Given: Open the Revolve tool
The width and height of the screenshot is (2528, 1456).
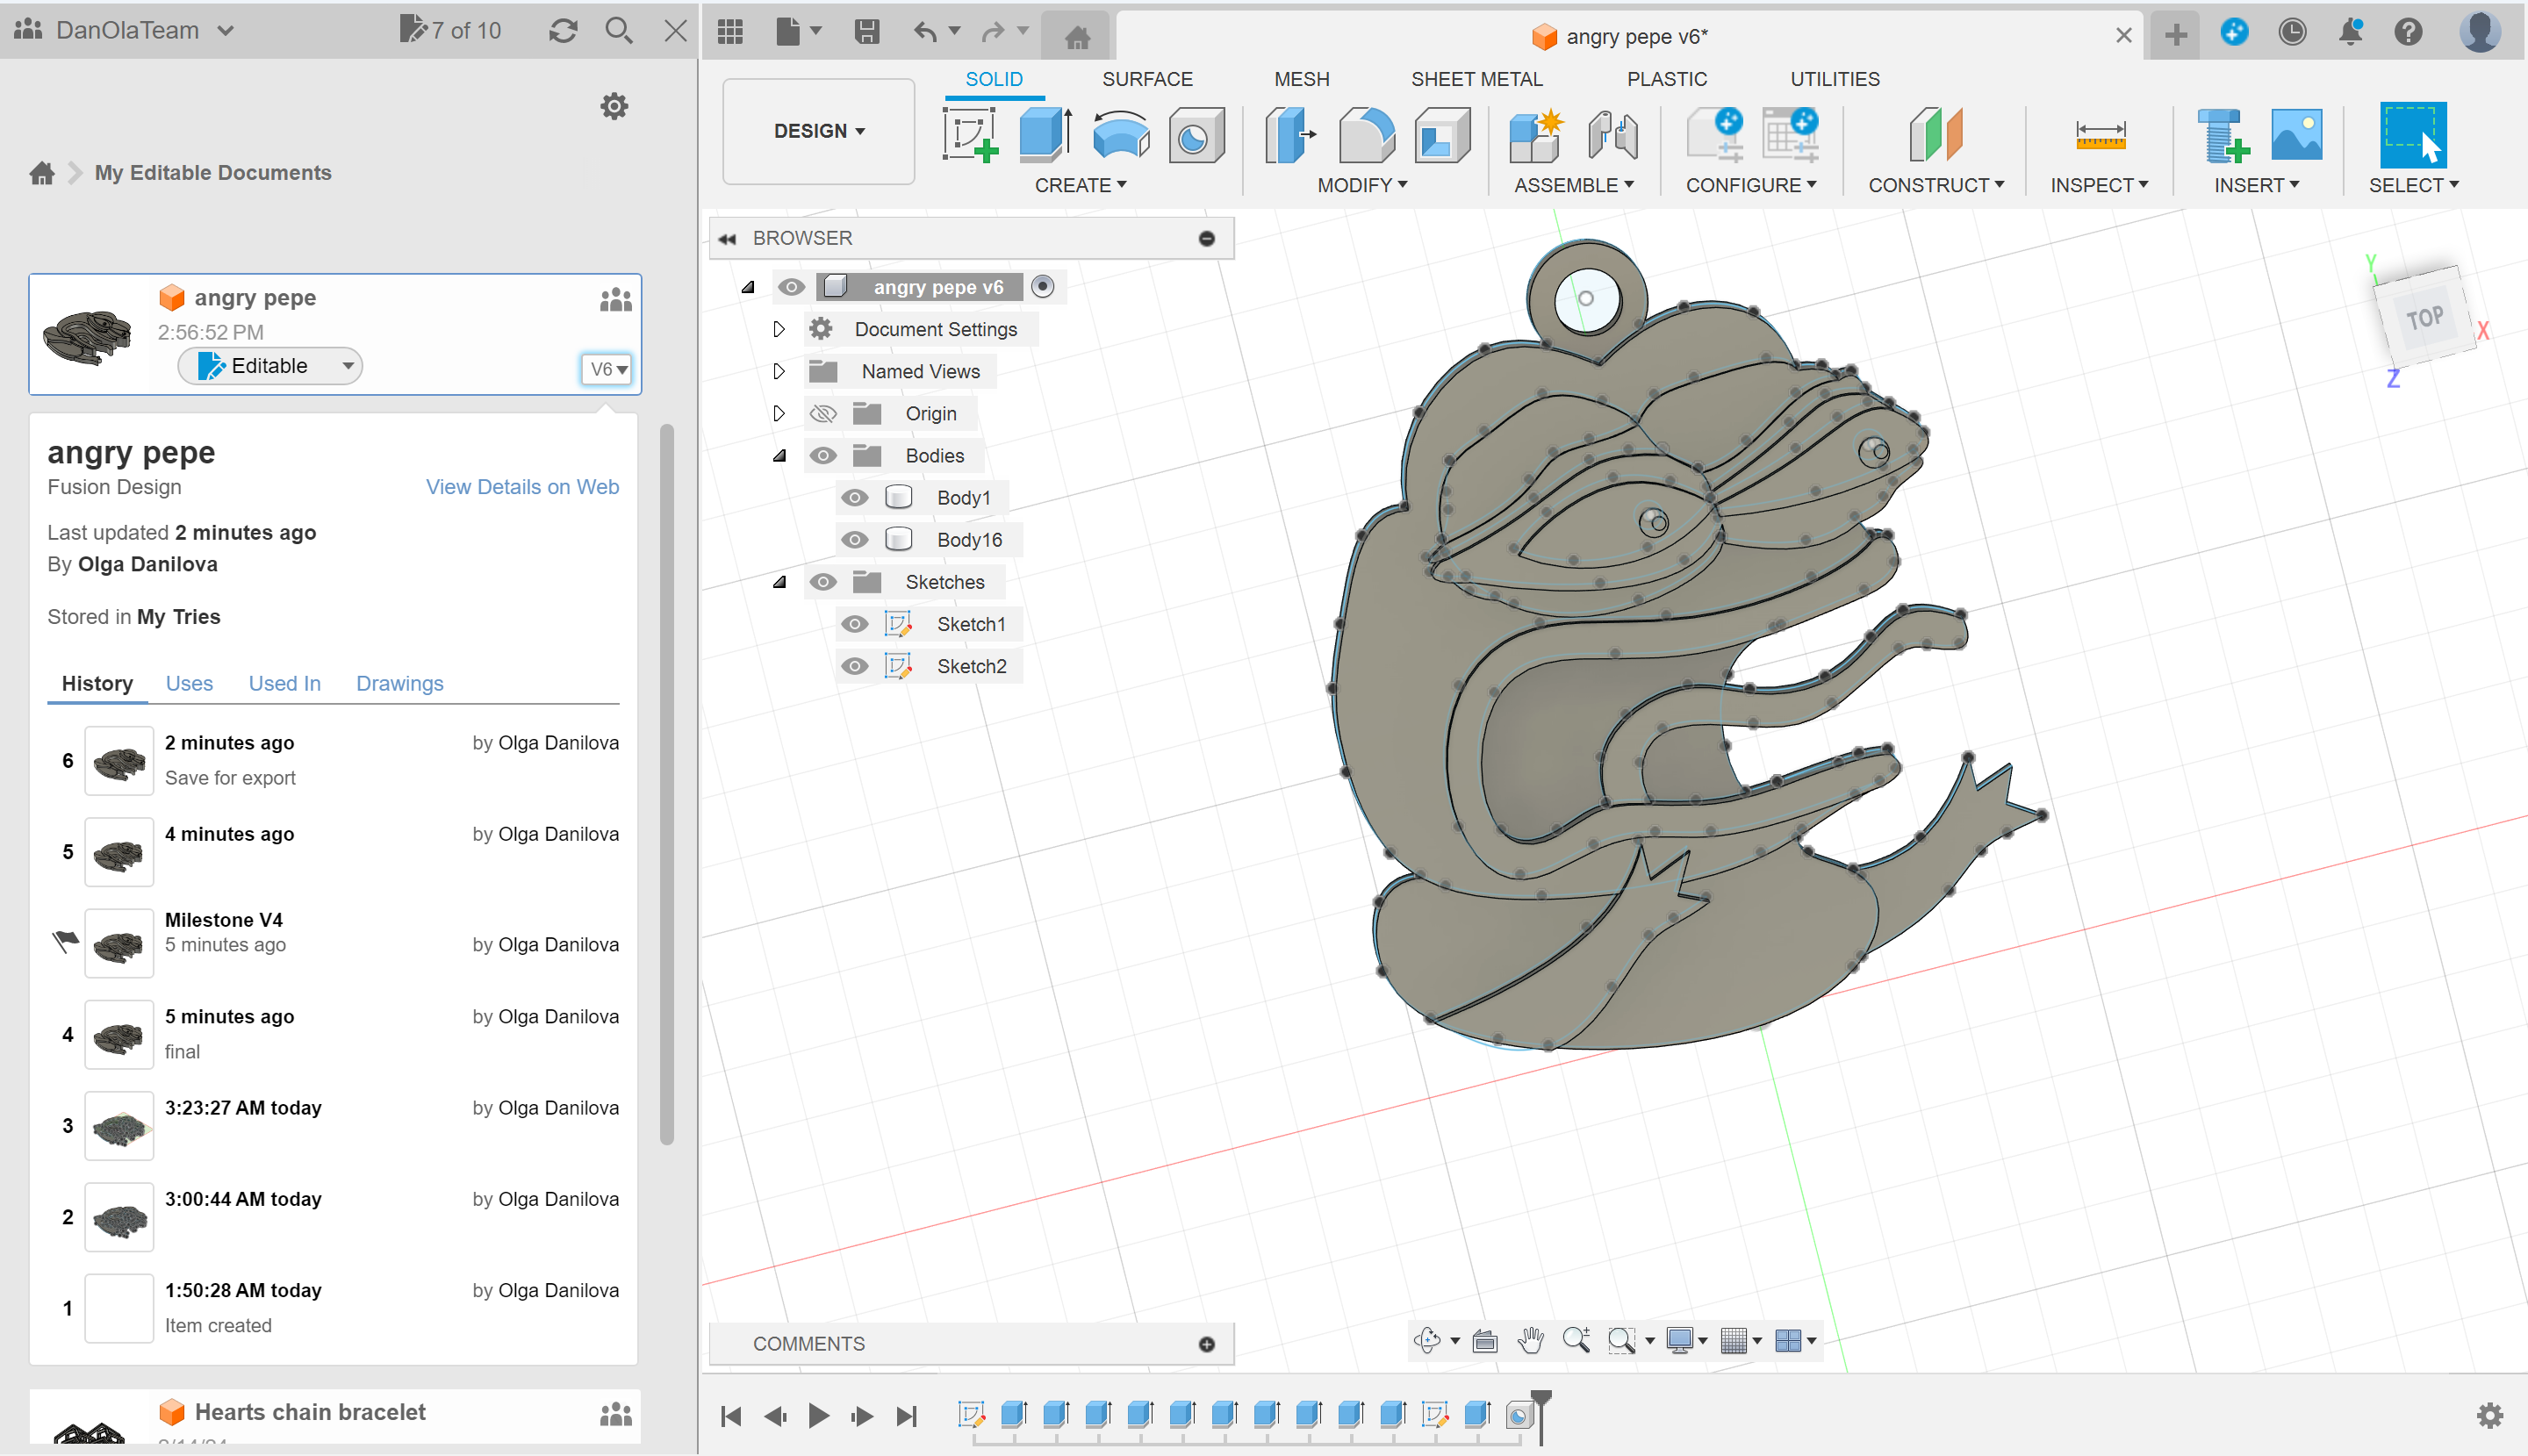Looking at the screenshot, I should (x=1119, y=135).
